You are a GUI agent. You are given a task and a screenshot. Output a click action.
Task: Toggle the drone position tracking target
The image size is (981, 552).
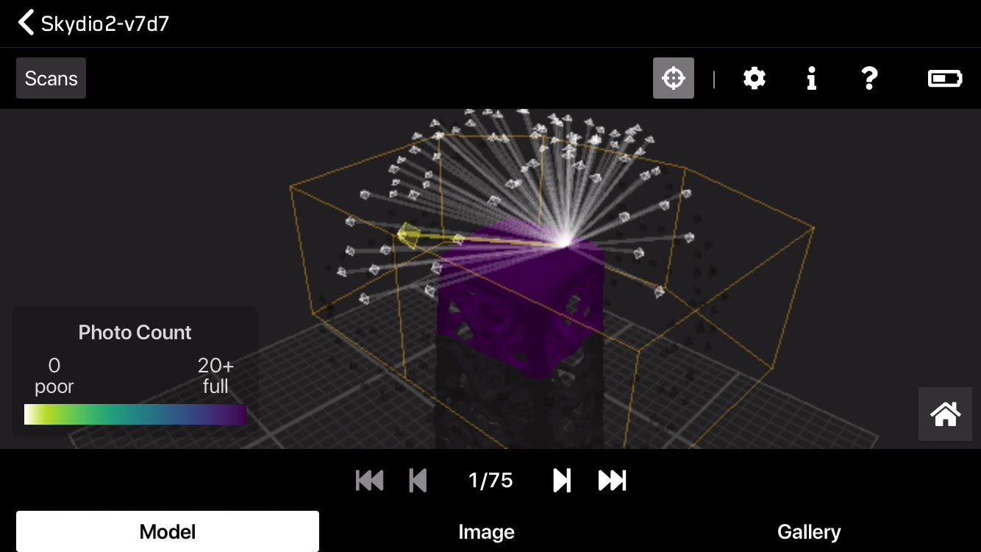674,78
